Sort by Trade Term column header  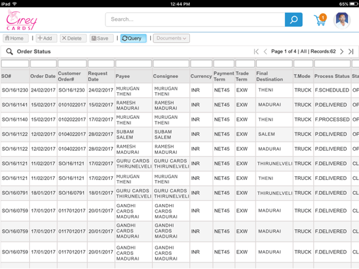(x=245, y=76)
